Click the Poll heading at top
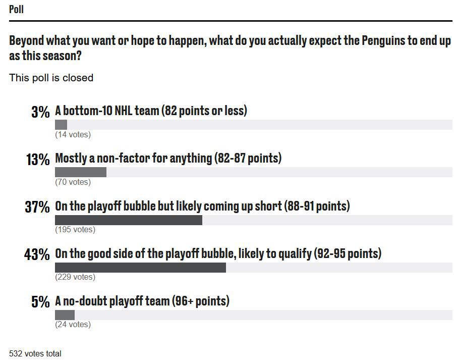 click(x=16, y=9)
